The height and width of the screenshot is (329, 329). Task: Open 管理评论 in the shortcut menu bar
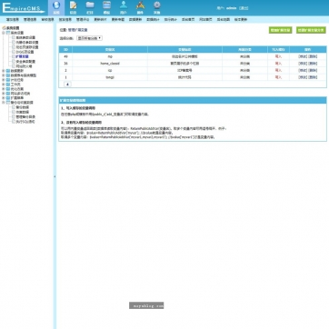tap(83, 19)
